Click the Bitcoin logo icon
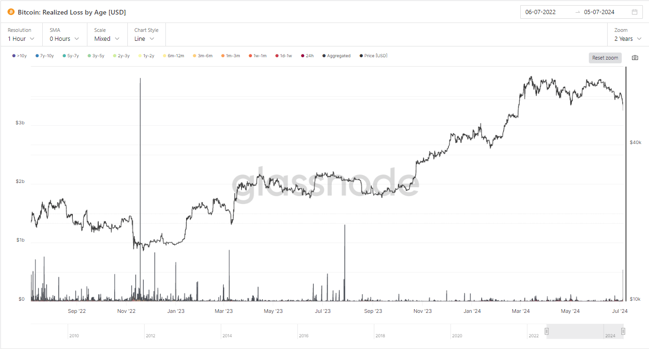The height and width of the screenshot is (349, 649). click(x=11, y=12)
